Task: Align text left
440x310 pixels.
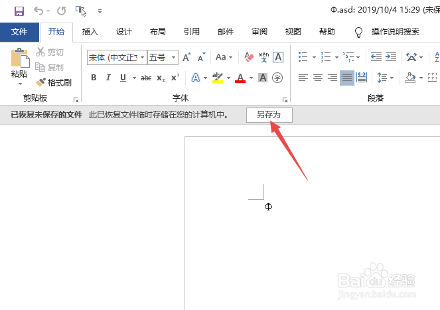Action: click(303, 78)
